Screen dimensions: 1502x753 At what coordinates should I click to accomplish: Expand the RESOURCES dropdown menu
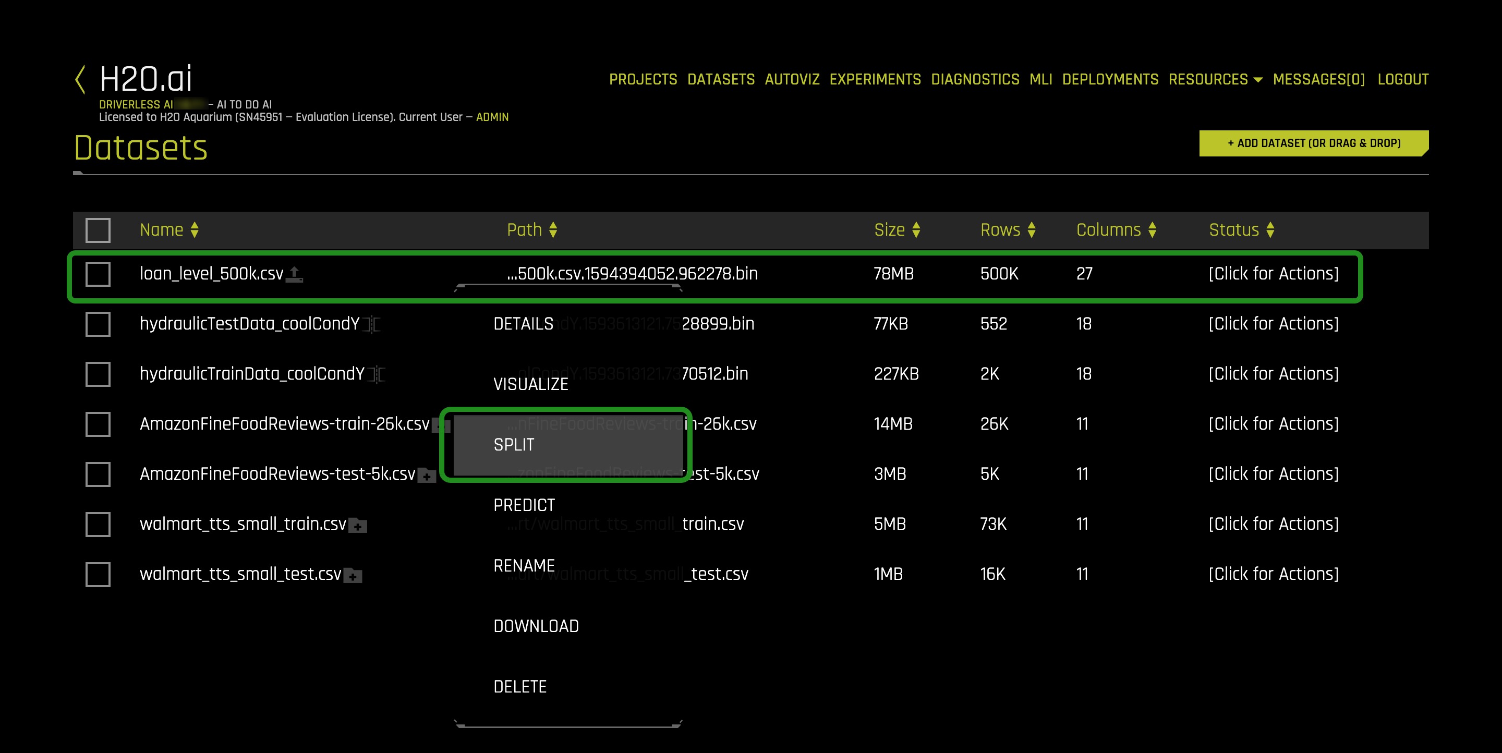1215,79
